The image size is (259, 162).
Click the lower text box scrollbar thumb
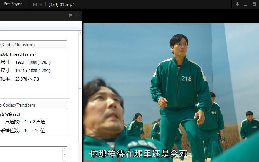tap(65, 155)
